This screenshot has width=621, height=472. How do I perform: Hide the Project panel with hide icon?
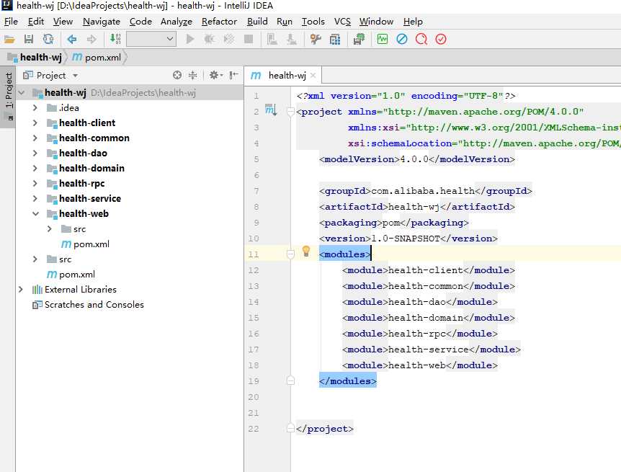[233, 75]
